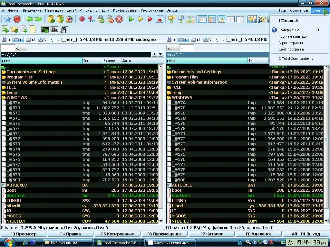
Task: Toggle the thumbnail picture view mode
Action: [x=221, y=19]
